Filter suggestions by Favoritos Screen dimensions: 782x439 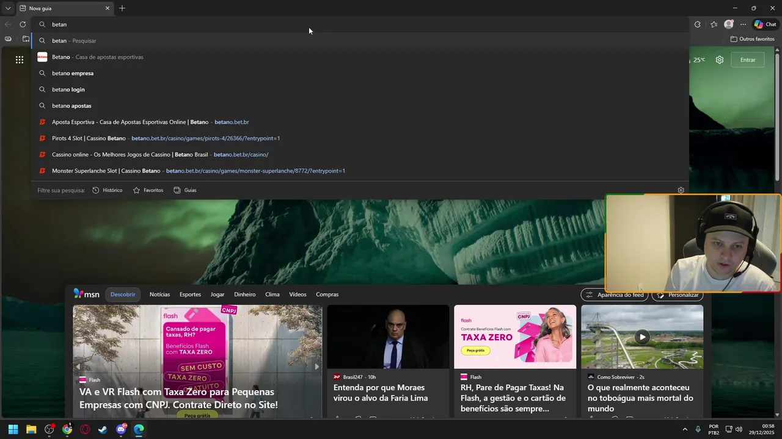click(148, 190)
